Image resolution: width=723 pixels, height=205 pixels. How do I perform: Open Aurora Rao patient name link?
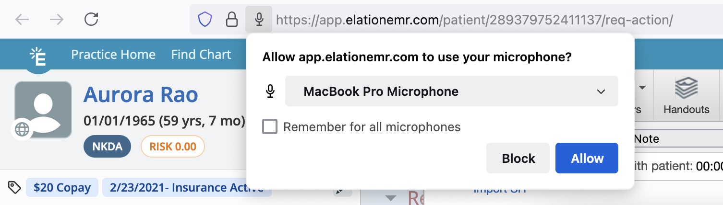[x=141, y=95]
